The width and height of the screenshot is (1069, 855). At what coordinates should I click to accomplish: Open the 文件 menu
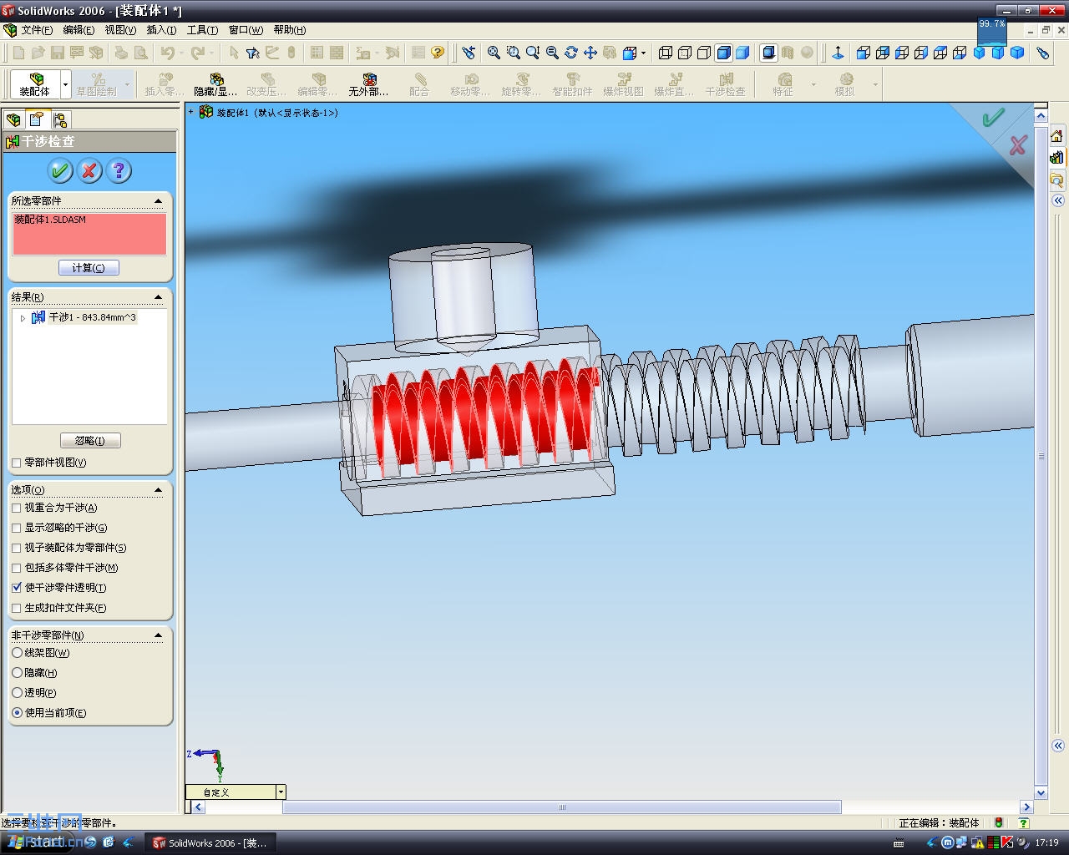coord(37,30)
